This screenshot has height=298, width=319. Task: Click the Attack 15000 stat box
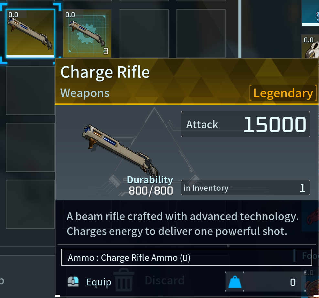pos(246,124)
